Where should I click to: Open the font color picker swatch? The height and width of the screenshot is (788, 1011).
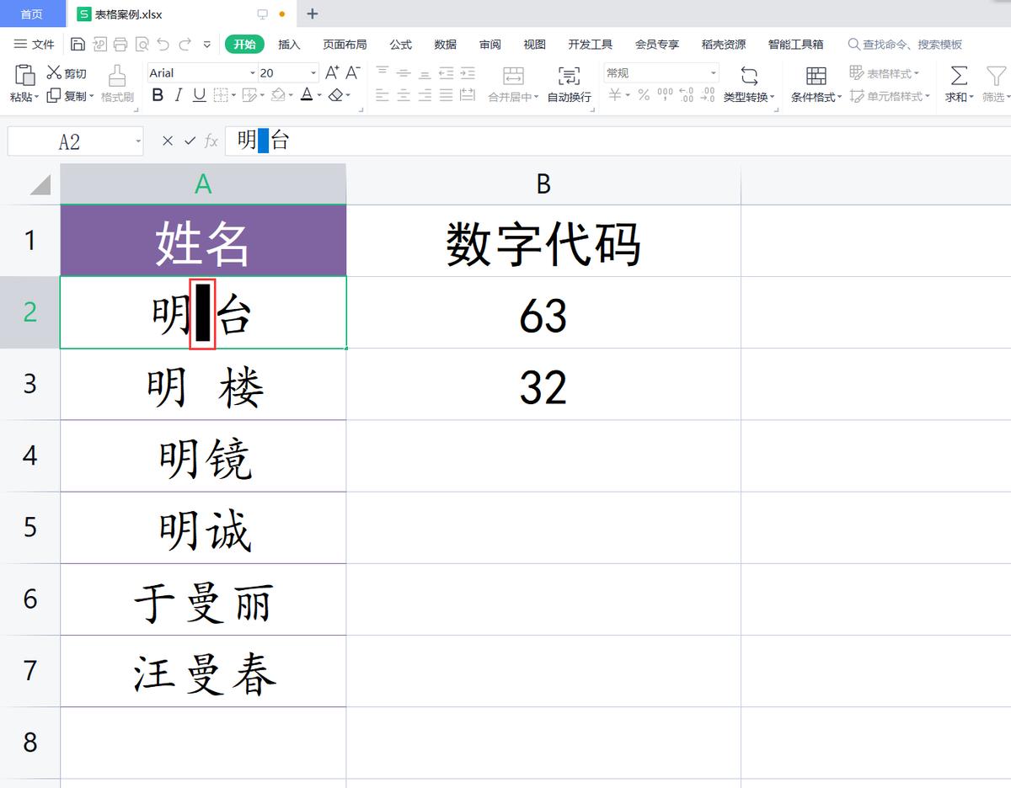[x=308, y=95]
